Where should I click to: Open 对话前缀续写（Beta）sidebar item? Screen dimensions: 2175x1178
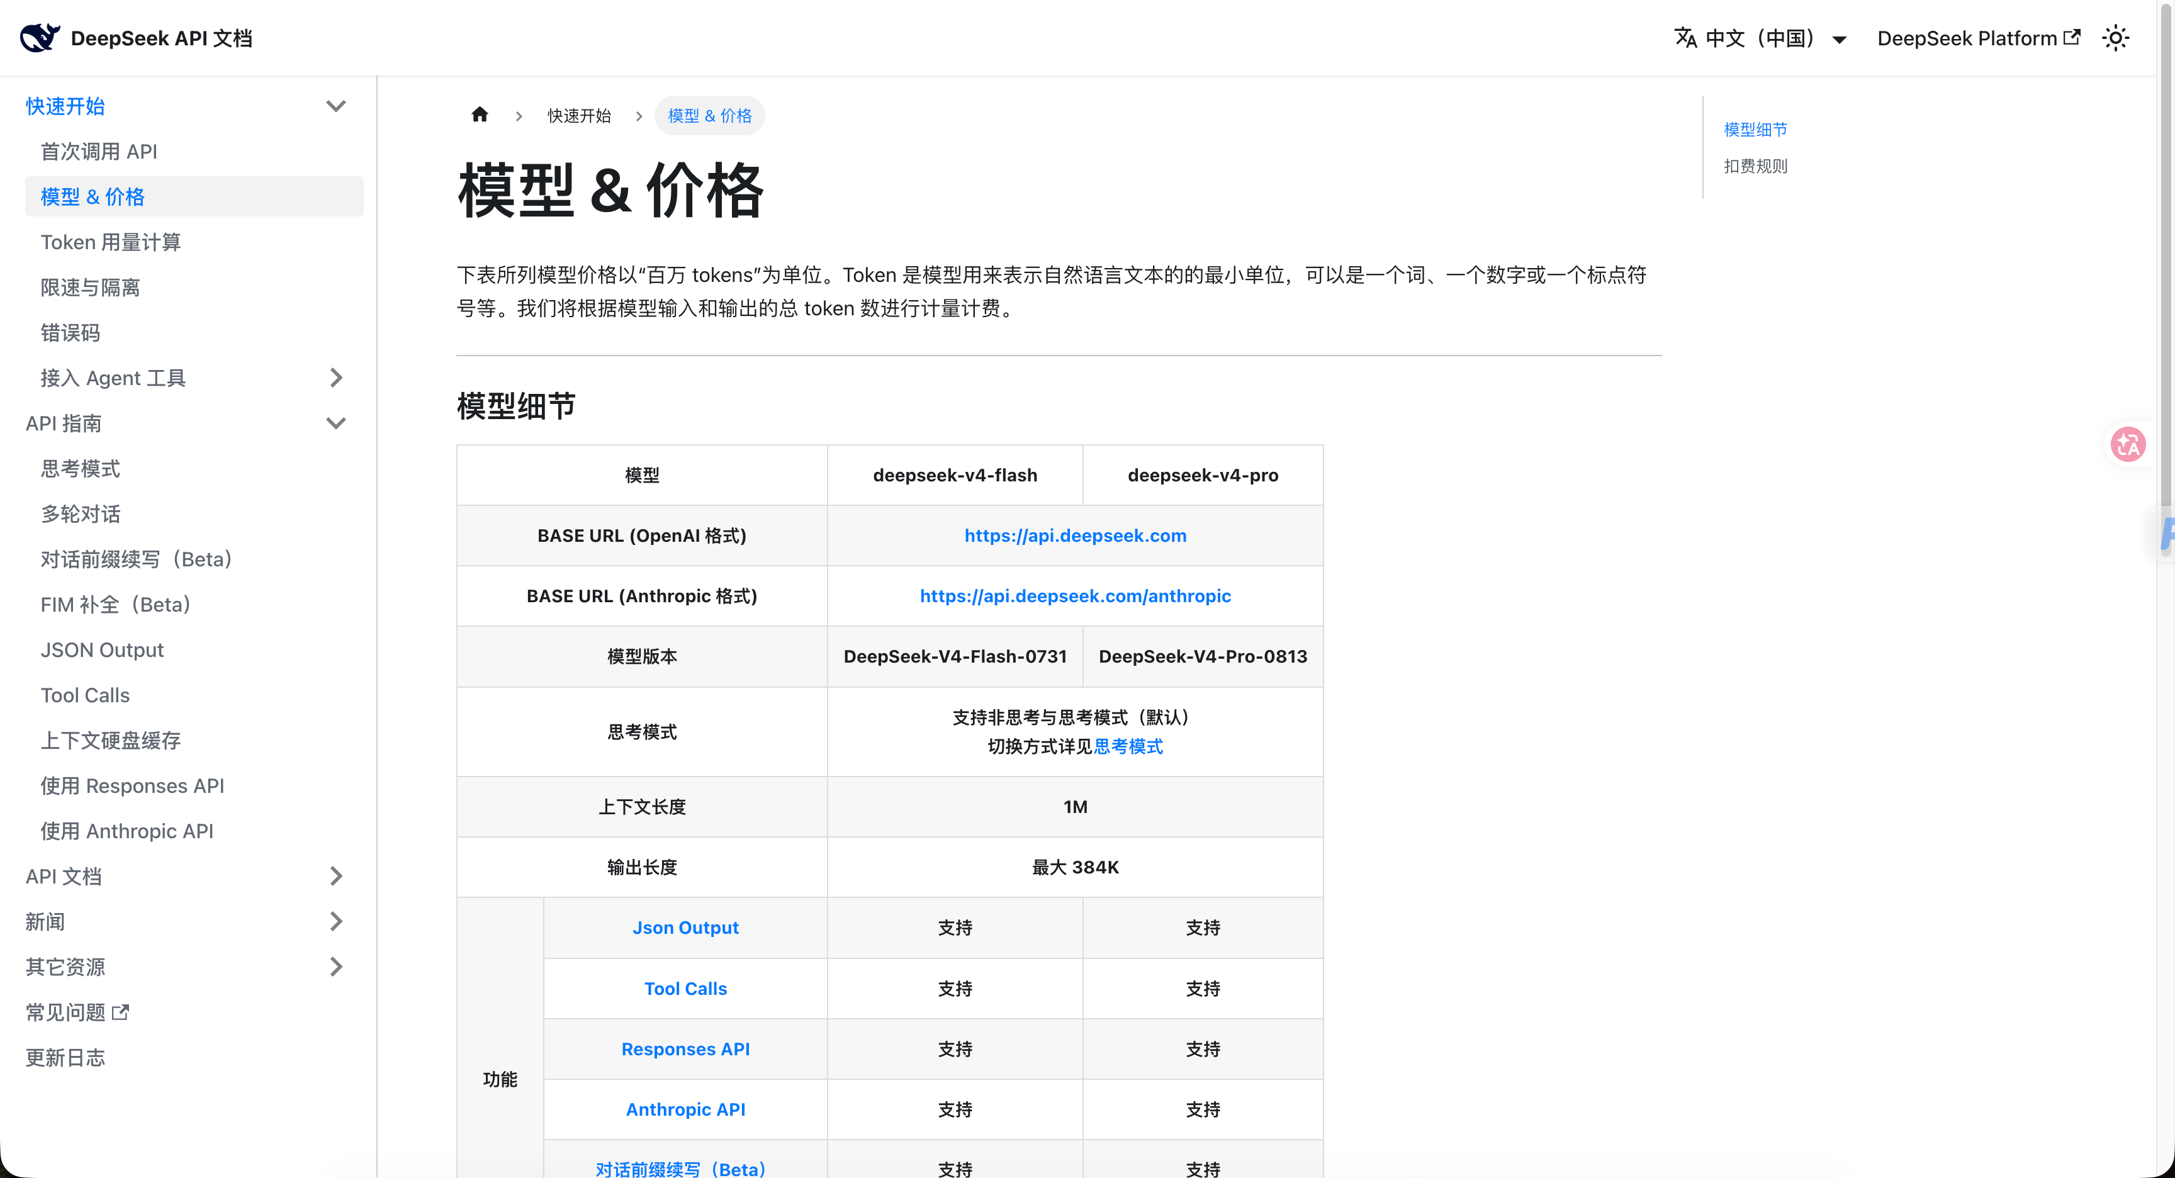coord(136,559)
